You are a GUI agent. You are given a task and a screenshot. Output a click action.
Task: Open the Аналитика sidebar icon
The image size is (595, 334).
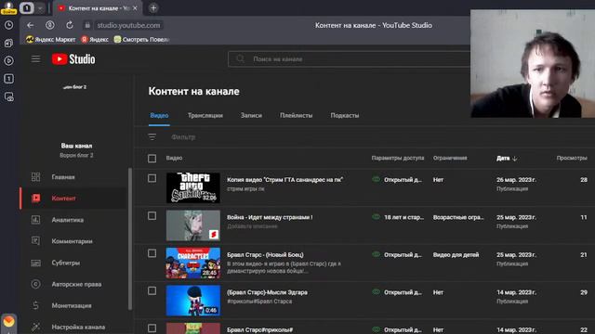coord(35,220)
